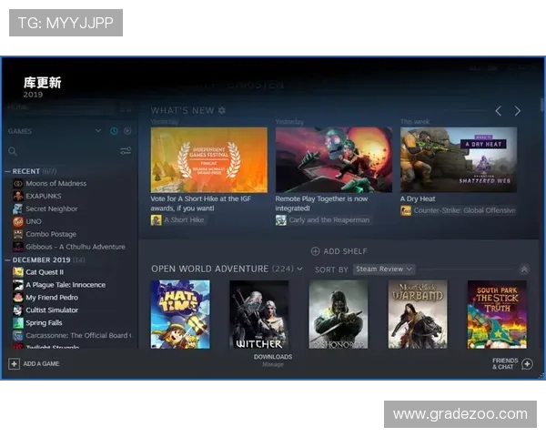Select Spring Falls in list
Viewport: 546px width, 437px height.
point(44,322)
